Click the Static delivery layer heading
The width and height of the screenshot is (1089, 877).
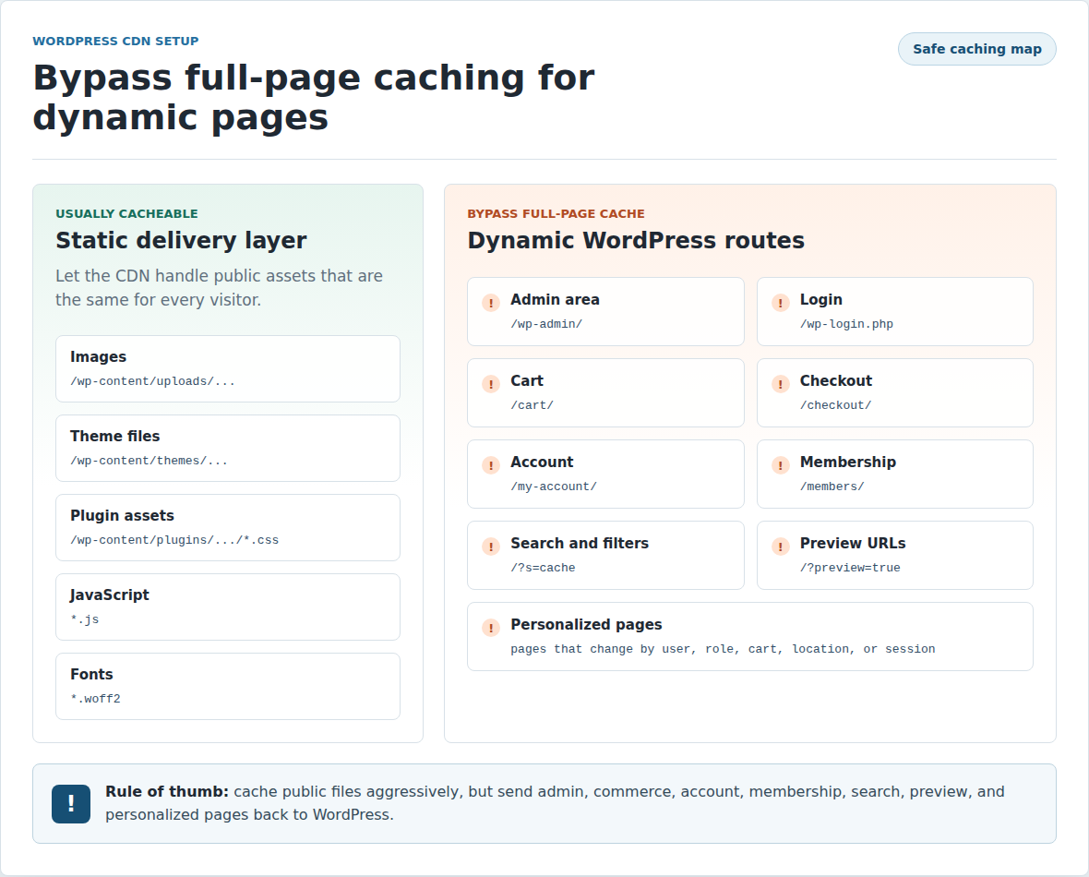pos(181,240)
